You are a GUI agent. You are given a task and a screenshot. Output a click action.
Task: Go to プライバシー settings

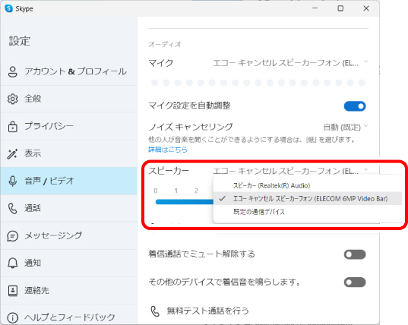(x=68, y=126)
